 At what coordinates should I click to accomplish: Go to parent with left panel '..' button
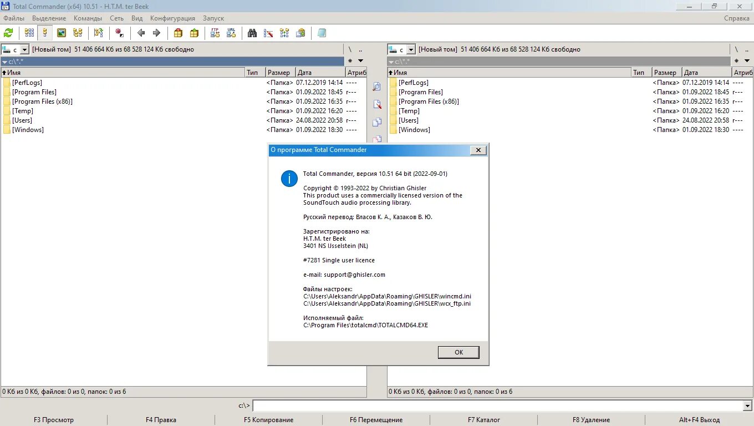coord(360,50)
